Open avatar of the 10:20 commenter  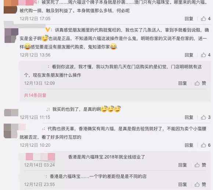pos(11,131)
